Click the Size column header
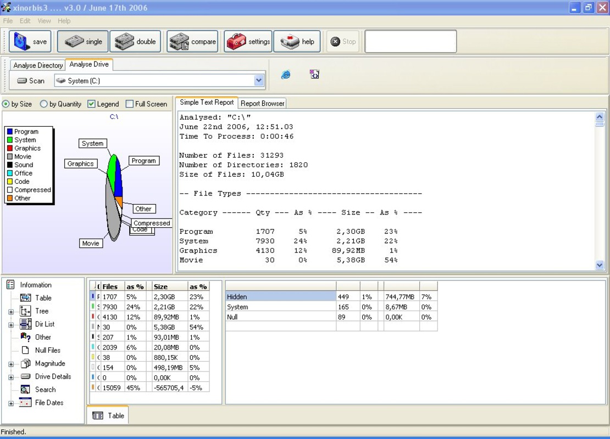This screenshot has height=439, width=610. 169,286
